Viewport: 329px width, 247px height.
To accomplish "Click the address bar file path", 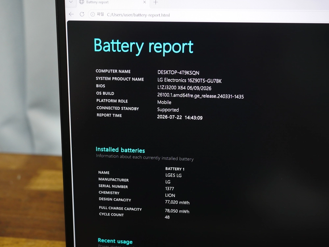I will coord(138,15).
